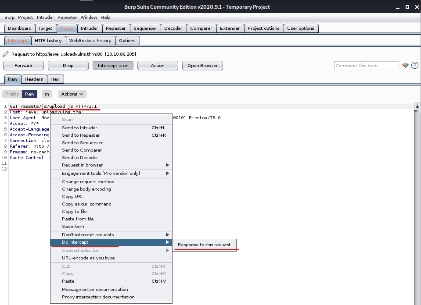421x305 pixels.
Task: Open the User options tab
Action: pos(301,28)
